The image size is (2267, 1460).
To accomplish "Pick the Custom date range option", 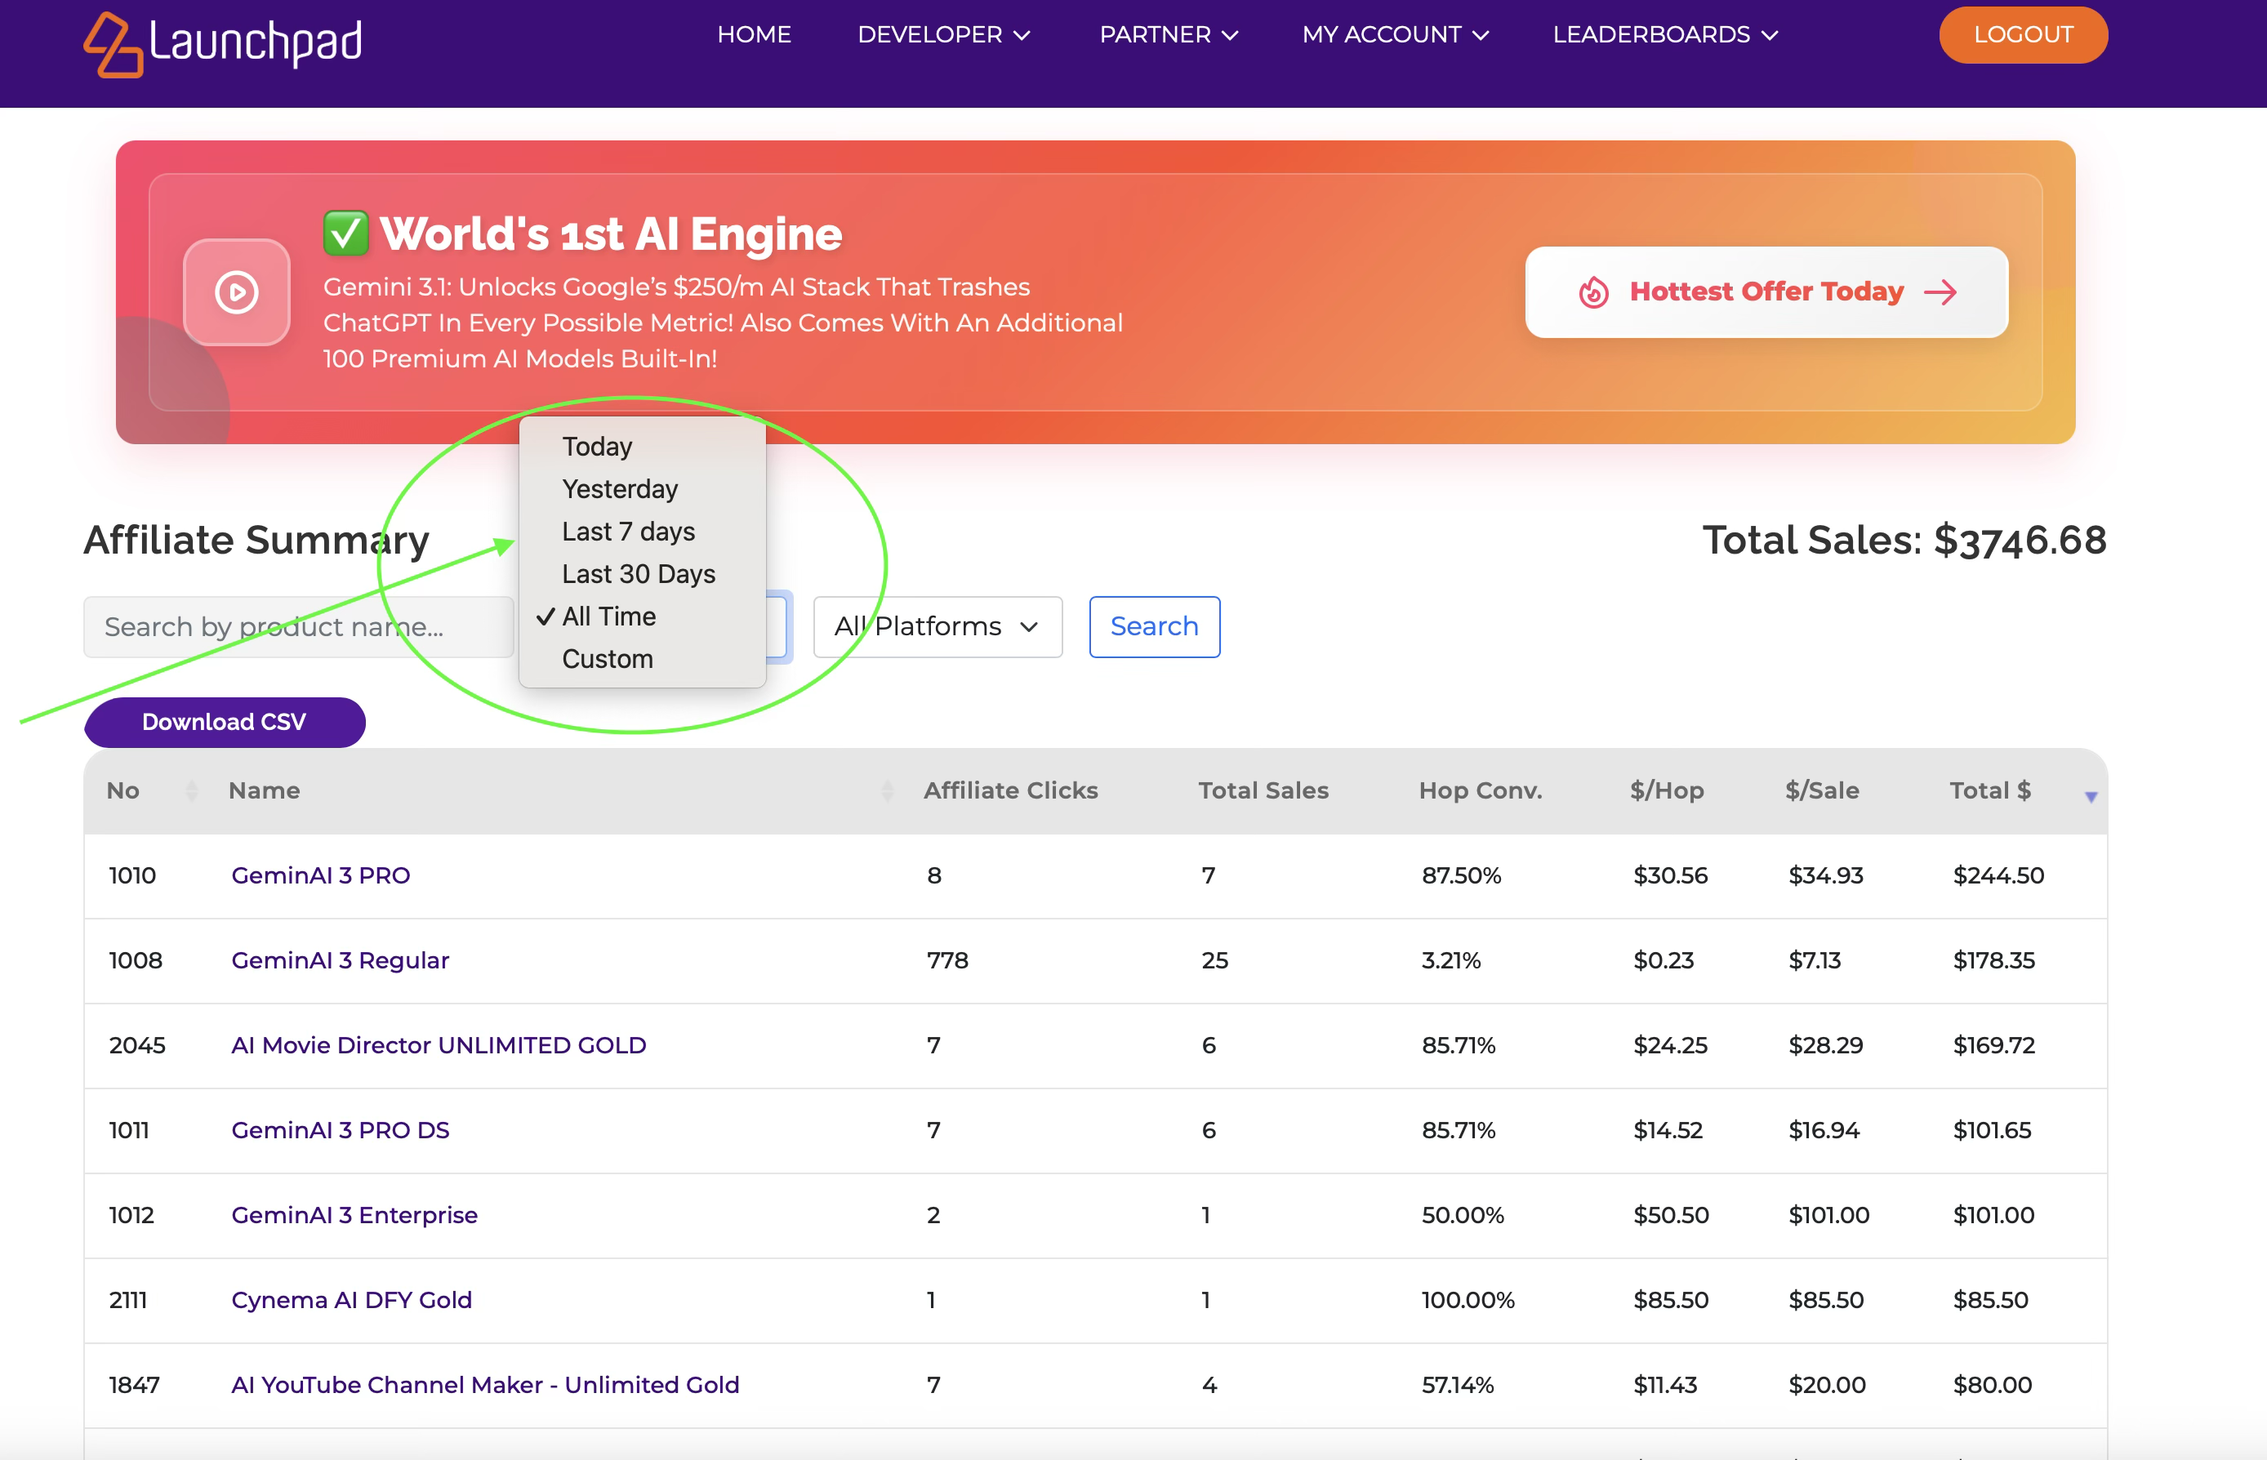I will [608, 659].
